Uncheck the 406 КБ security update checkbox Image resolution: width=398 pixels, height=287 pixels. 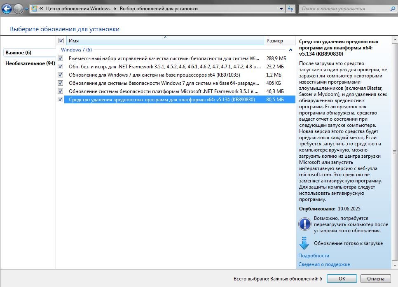pos(61,83)
